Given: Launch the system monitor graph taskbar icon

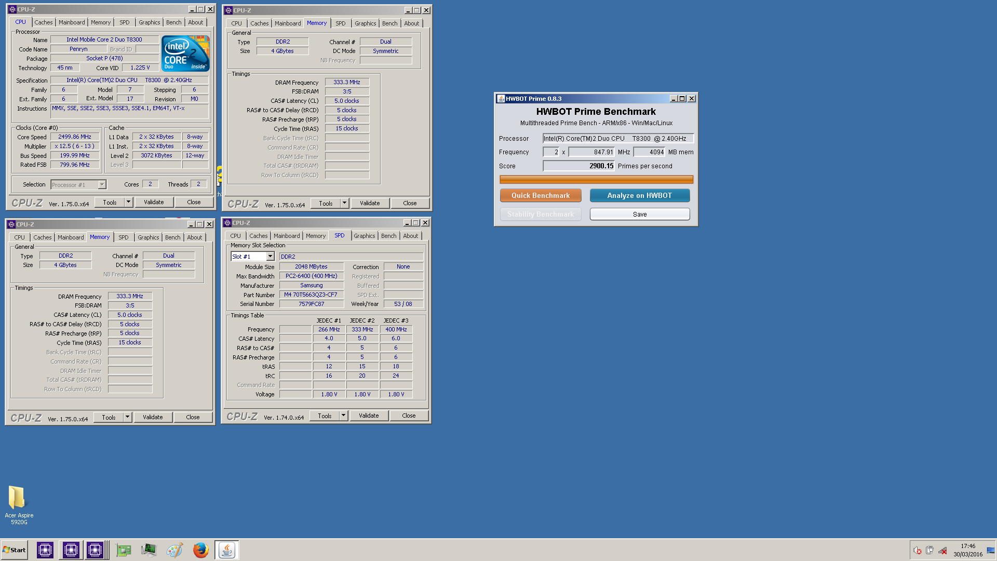Looking at the screenshot, I should [149, 550].
